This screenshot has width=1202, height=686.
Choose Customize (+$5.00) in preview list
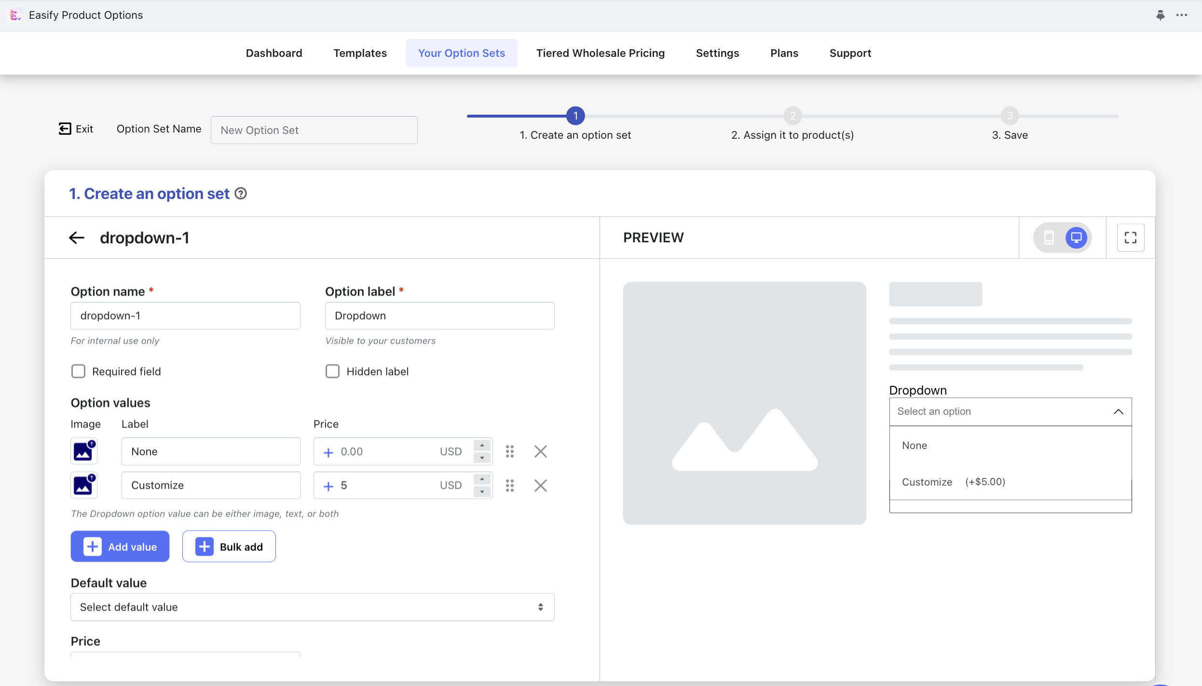click(953, 482)
